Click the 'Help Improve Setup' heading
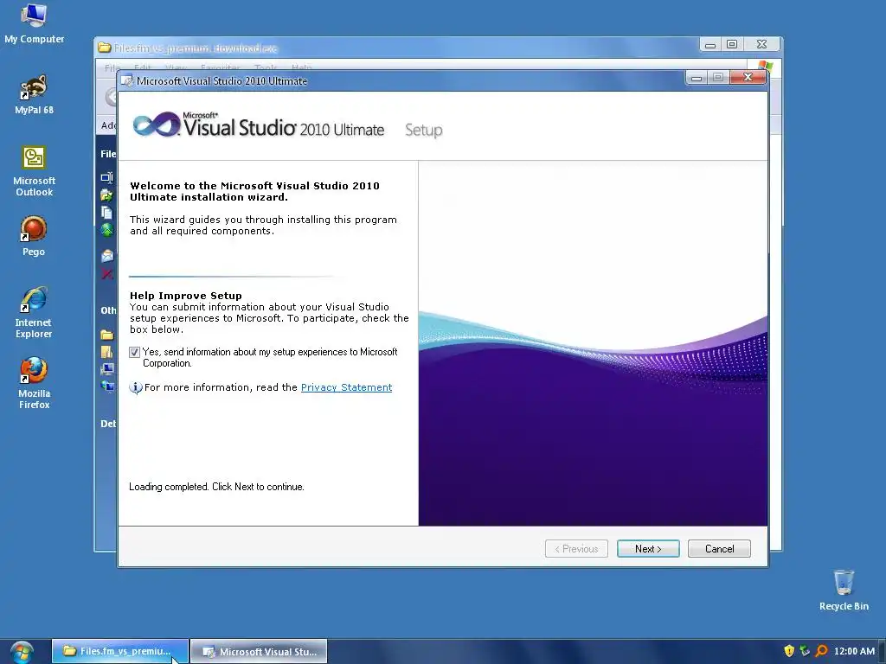 [x=186, y=296]
